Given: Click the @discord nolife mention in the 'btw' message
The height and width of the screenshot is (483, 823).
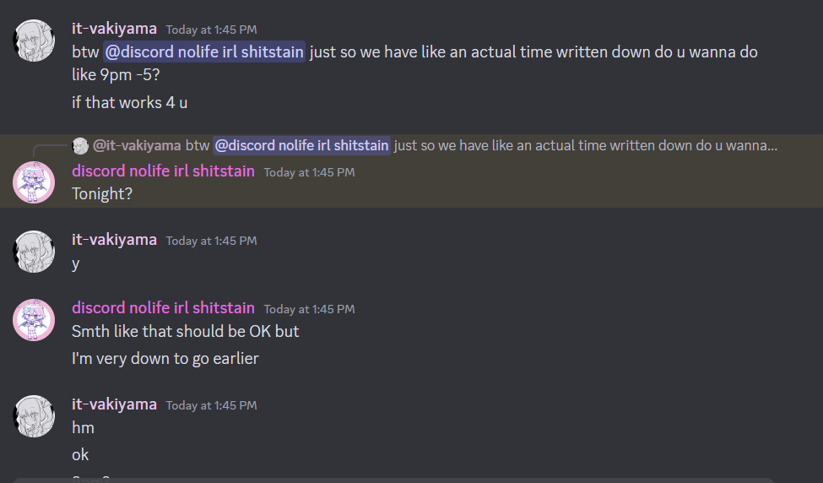Looking at the screenshot, I should pyautogui.click(x=203, y=52).
